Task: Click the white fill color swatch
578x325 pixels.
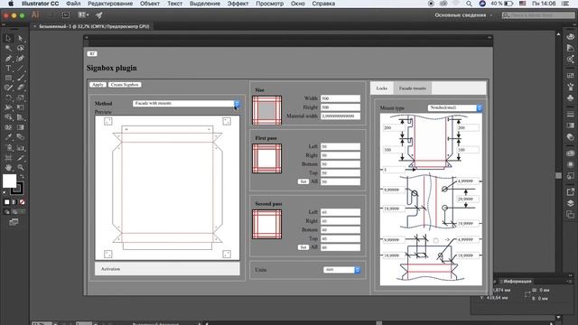Action: pos(9,181)
